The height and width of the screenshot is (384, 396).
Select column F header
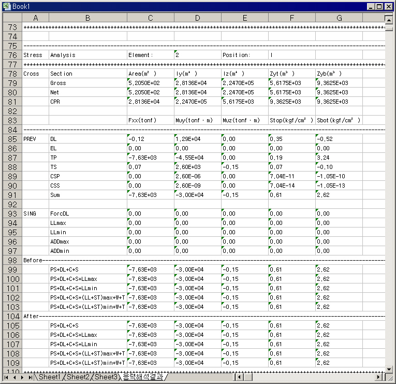pyautogui.click(x=291, y=18)
